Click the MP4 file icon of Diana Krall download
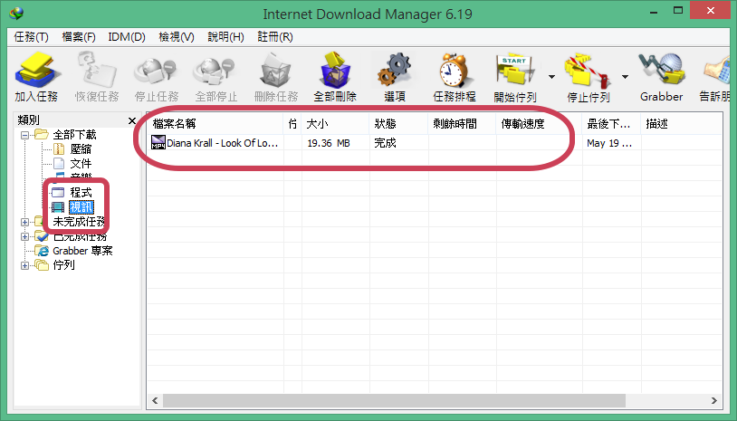Image resolution: width=737 pixels, height=421 pixels. pyautogui.click(x=158, y=143)
